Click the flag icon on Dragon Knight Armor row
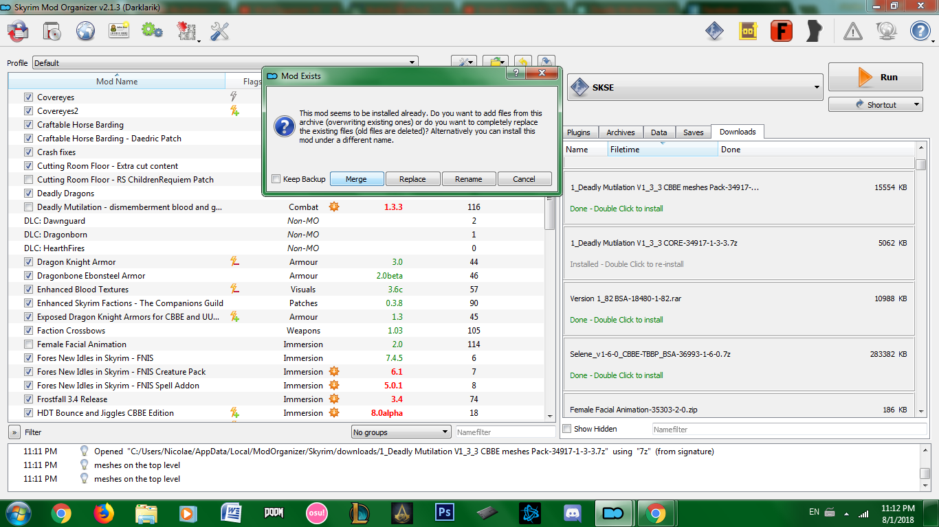 tap(234, 261)
